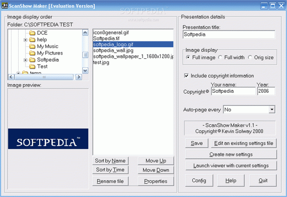The image size is (287, 197).
Task: Click Sort by Time button
Action: click(x=110, y=170)
